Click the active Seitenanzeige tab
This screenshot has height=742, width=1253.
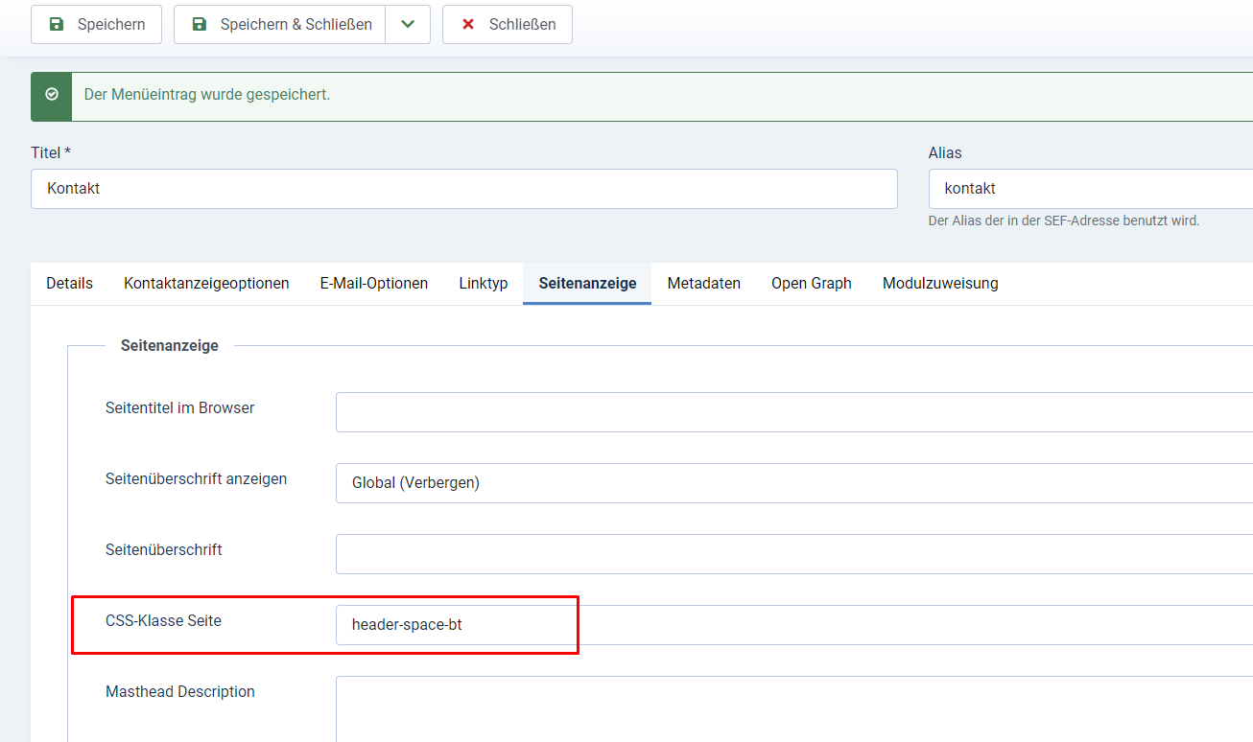pos(587,284)
